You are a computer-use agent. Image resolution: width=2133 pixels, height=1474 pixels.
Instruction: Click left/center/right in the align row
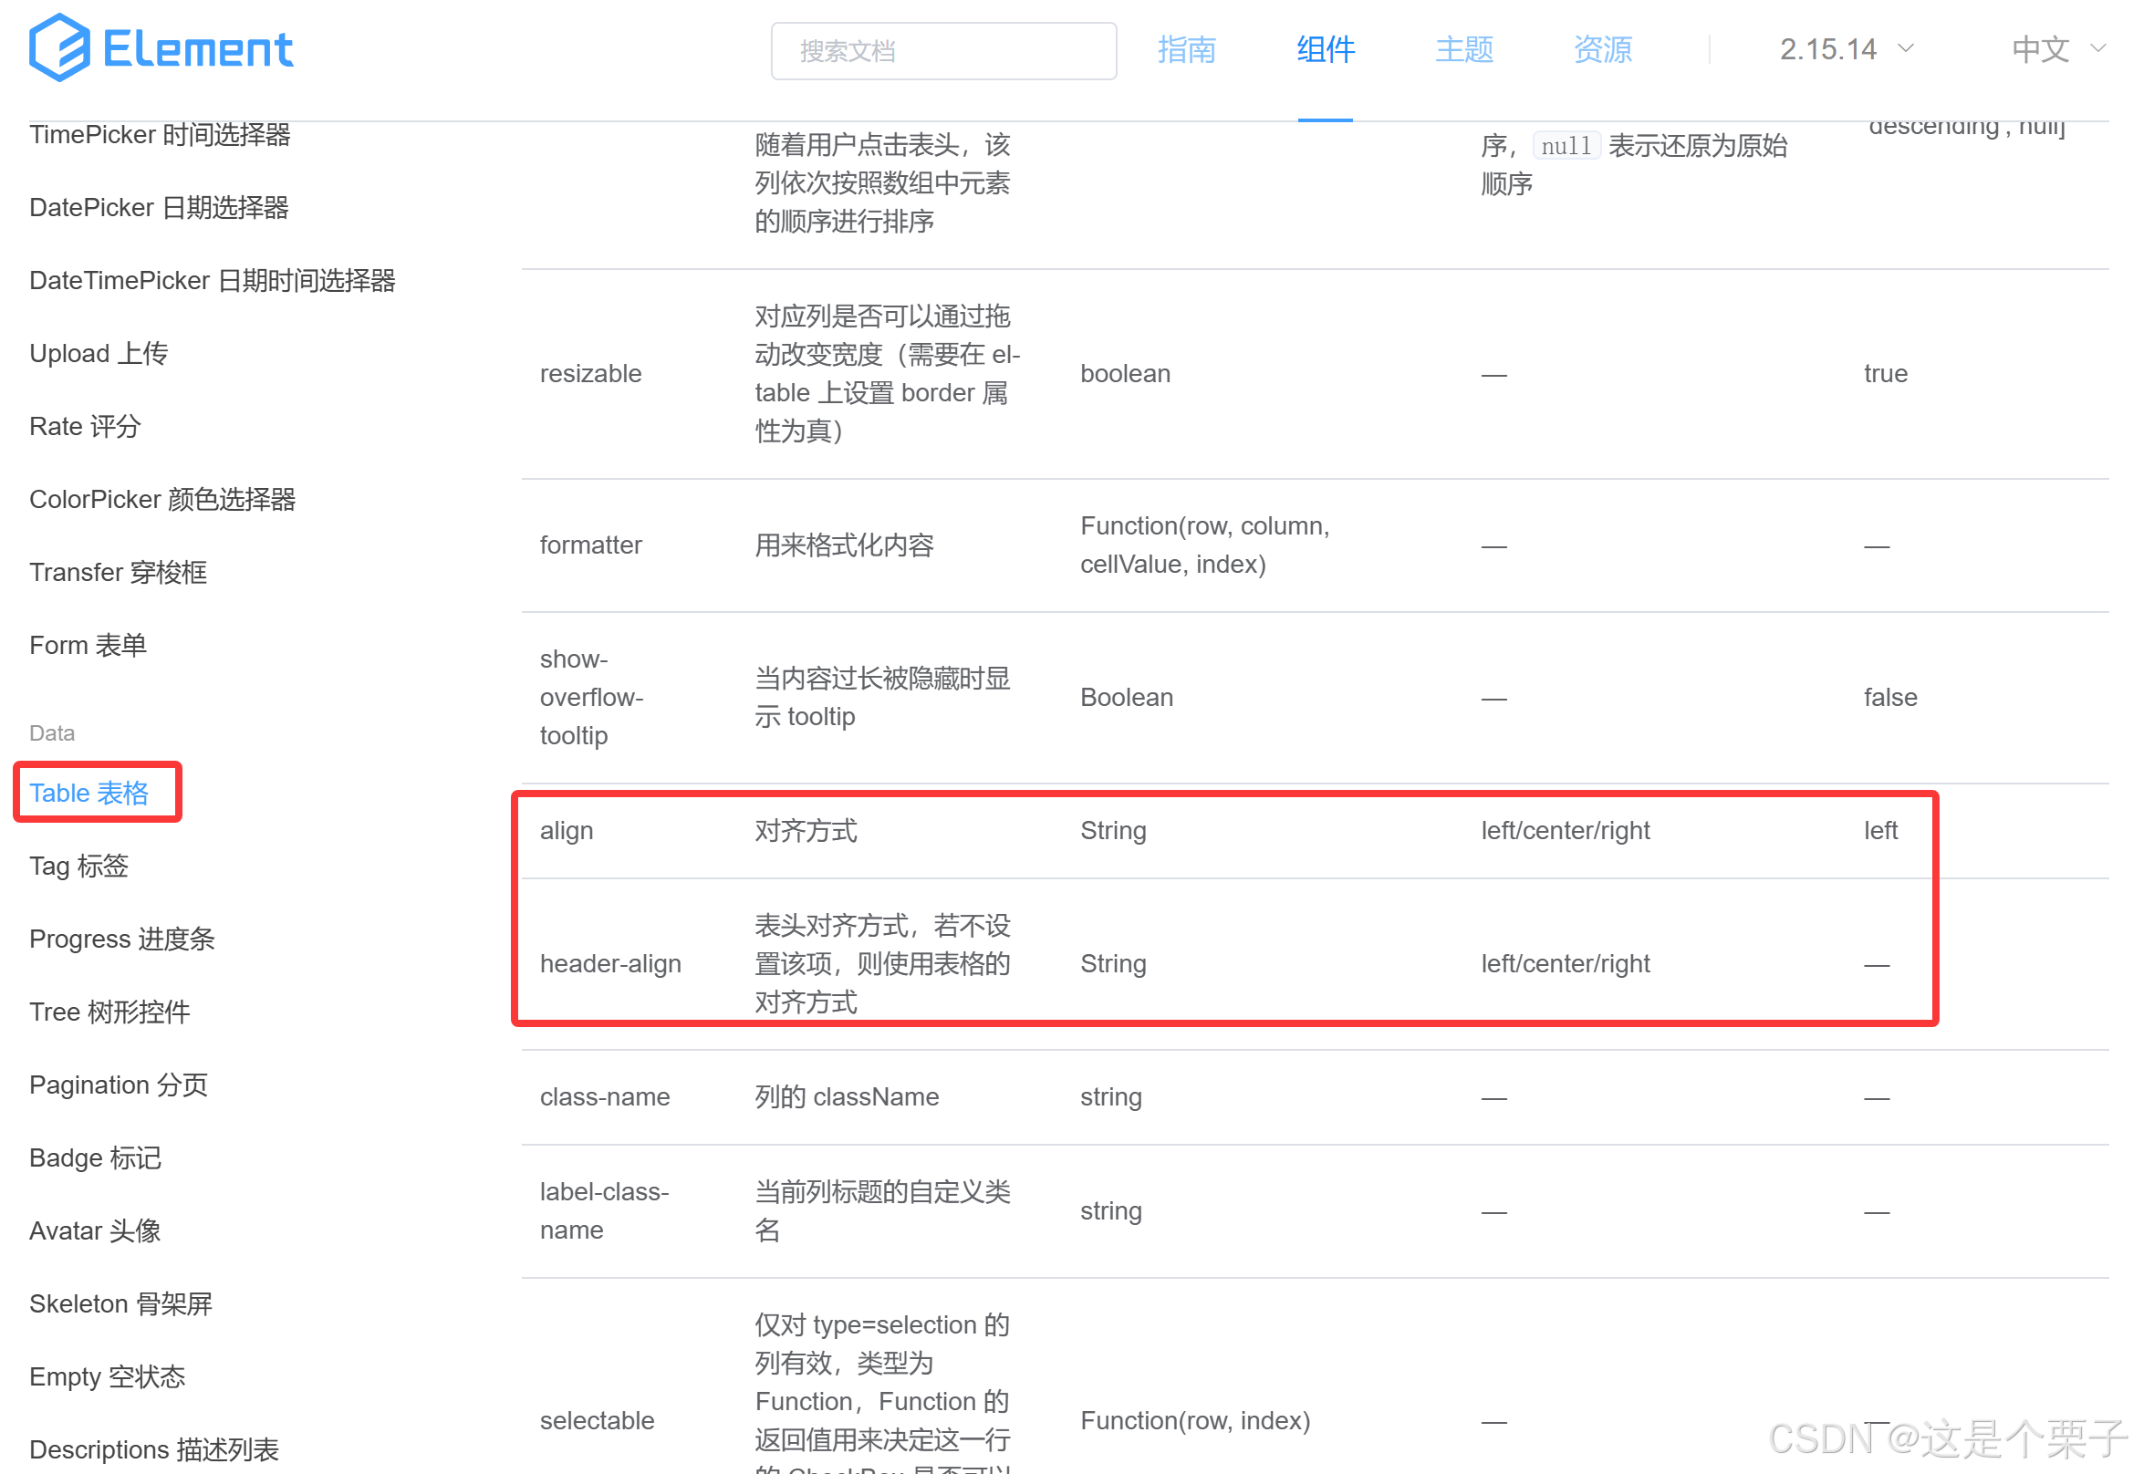point(1566,831)
